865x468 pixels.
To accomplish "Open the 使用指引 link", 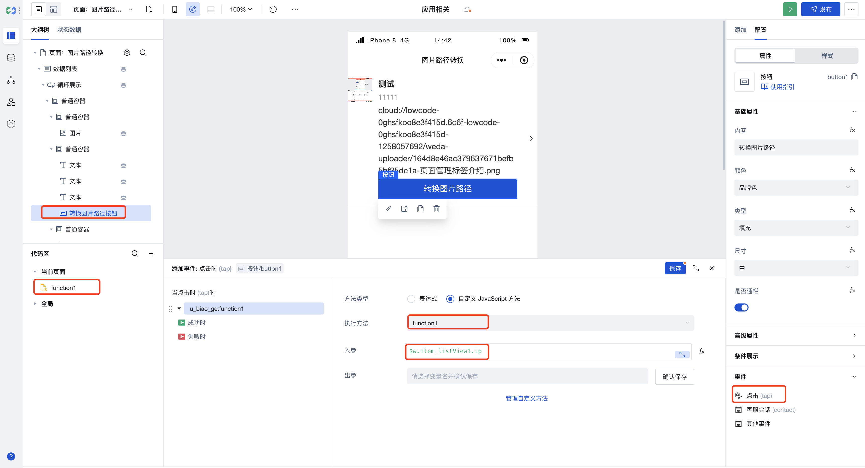I will tap(778, 87).
